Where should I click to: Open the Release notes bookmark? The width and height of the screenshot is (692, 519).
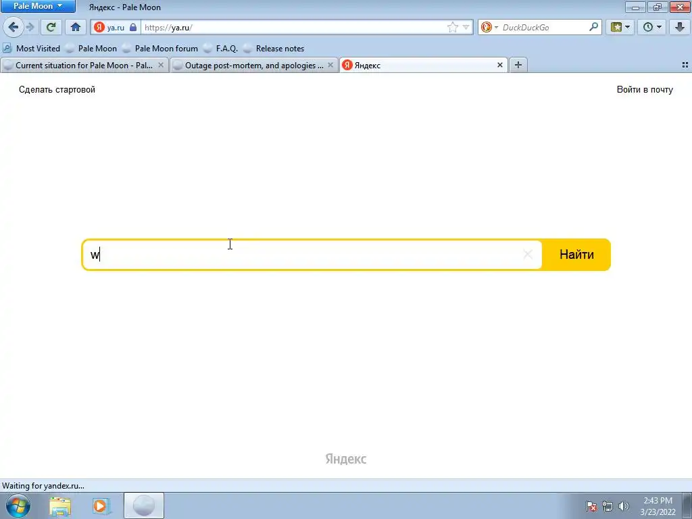tap(274, 49)
